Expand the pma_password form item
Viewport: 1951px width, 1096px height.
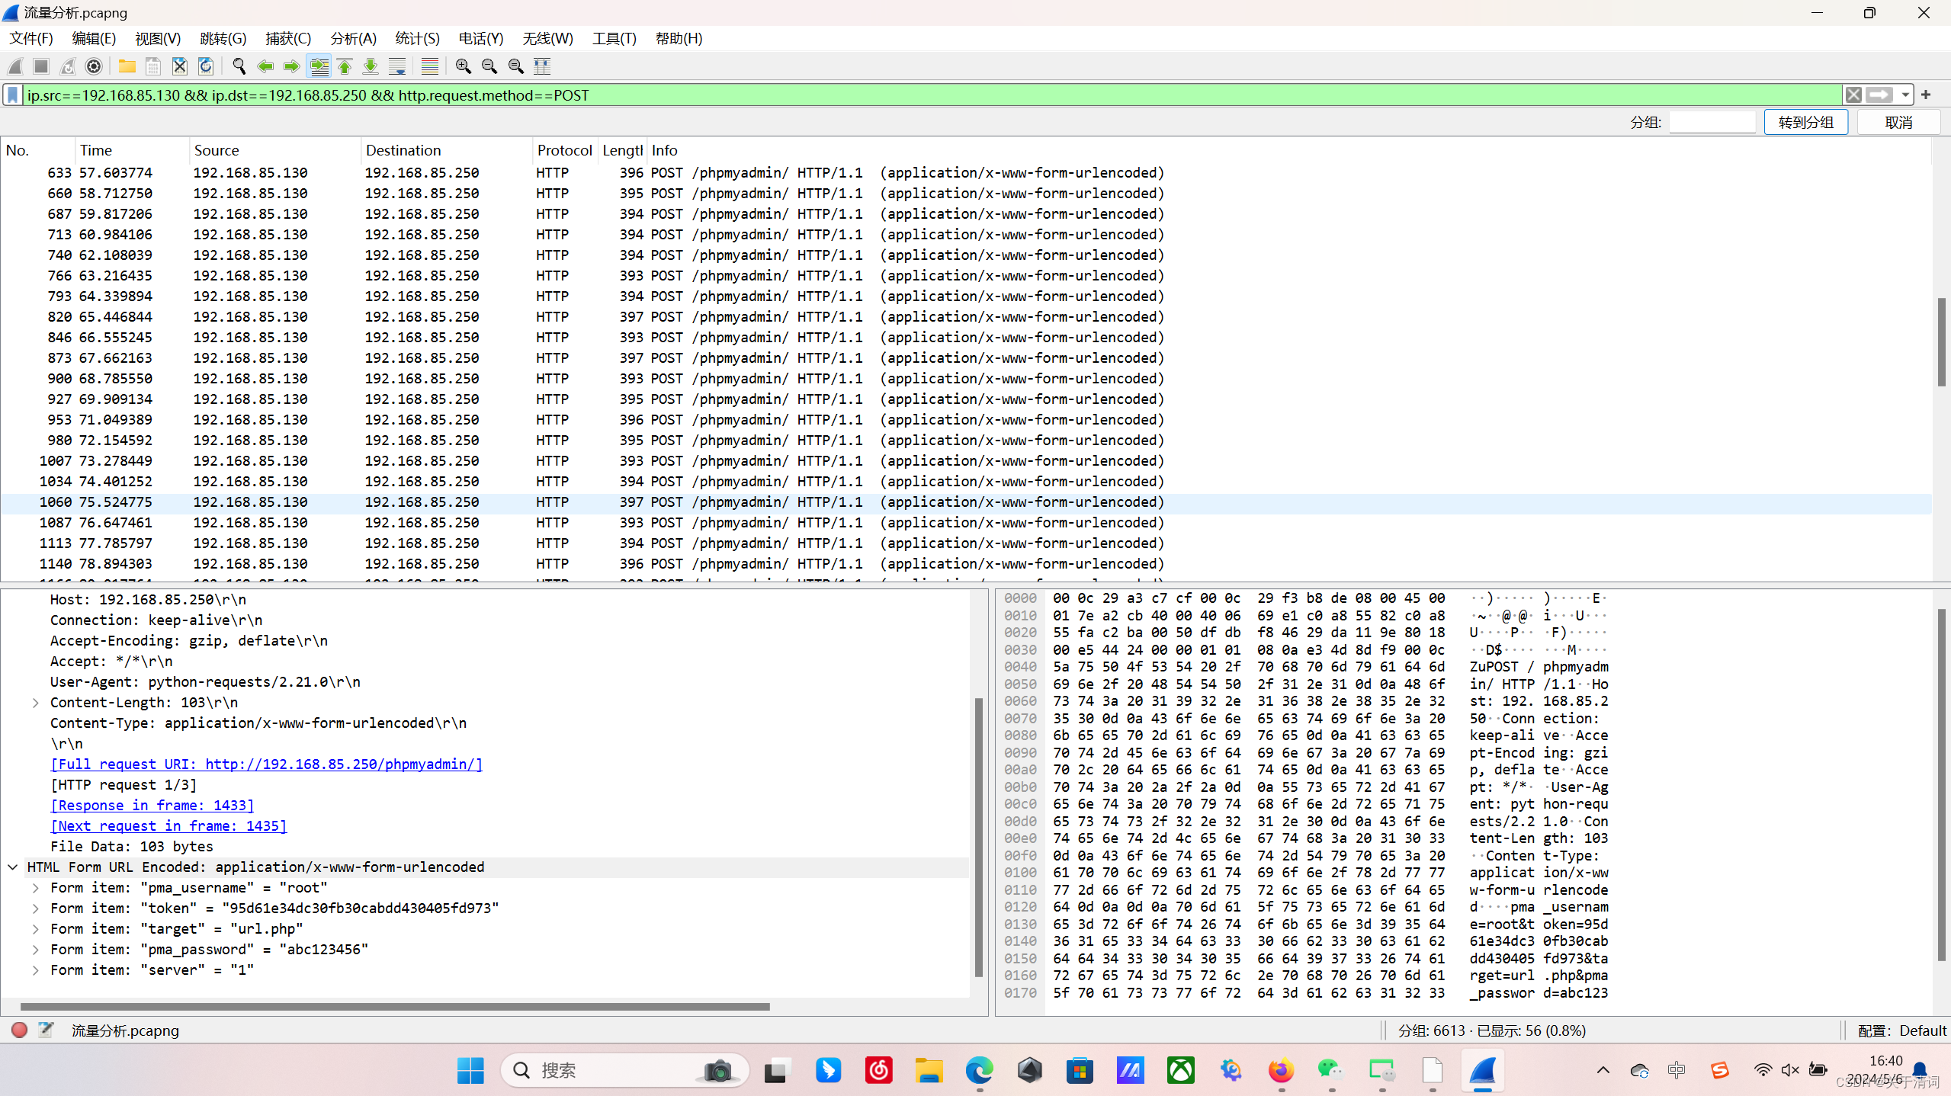tap(35, 950)
